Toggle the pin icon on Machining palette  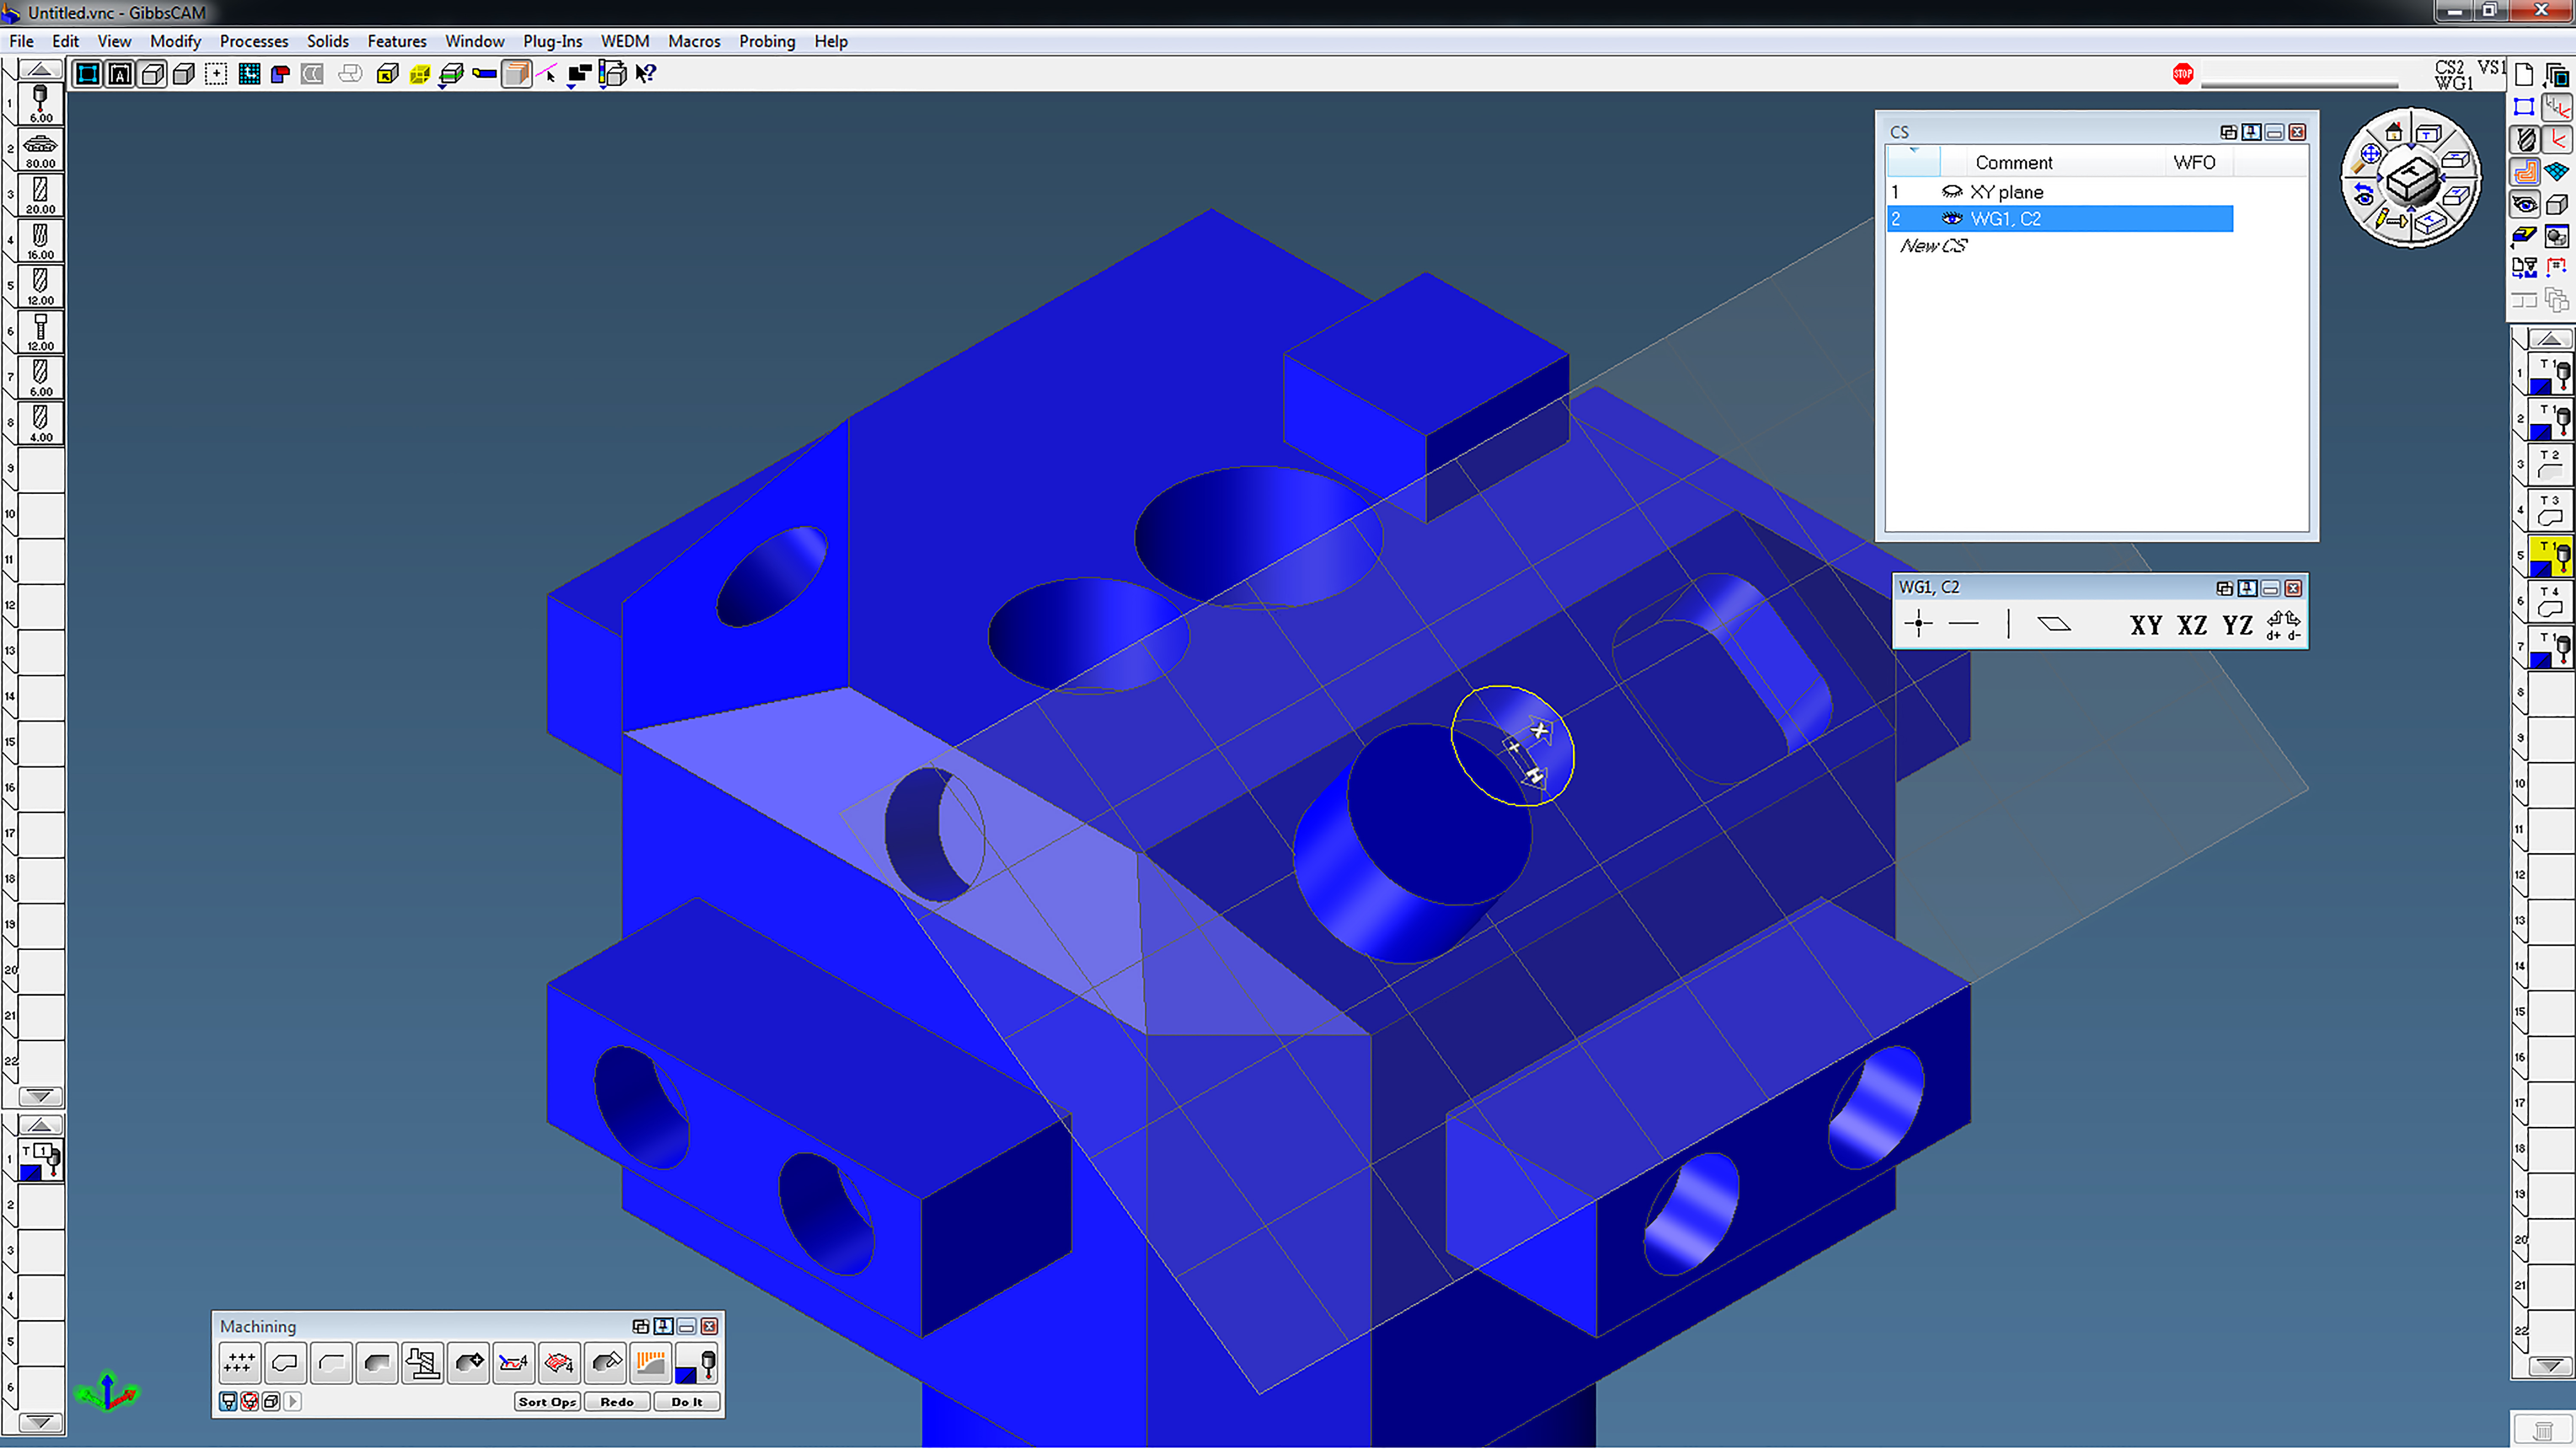click(664, 1327)
